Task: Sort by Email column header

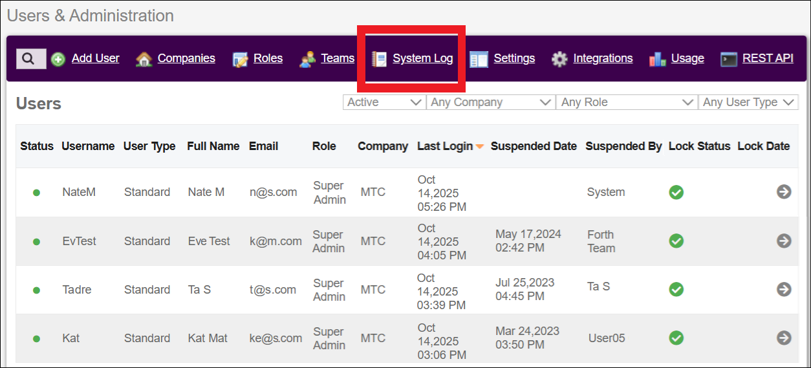Action: pyautogui.click(x=263, y=146)
